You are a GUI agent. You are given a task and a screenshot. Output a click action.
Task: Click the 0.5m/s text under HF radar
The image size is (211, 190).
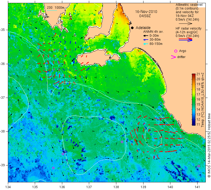187,36
